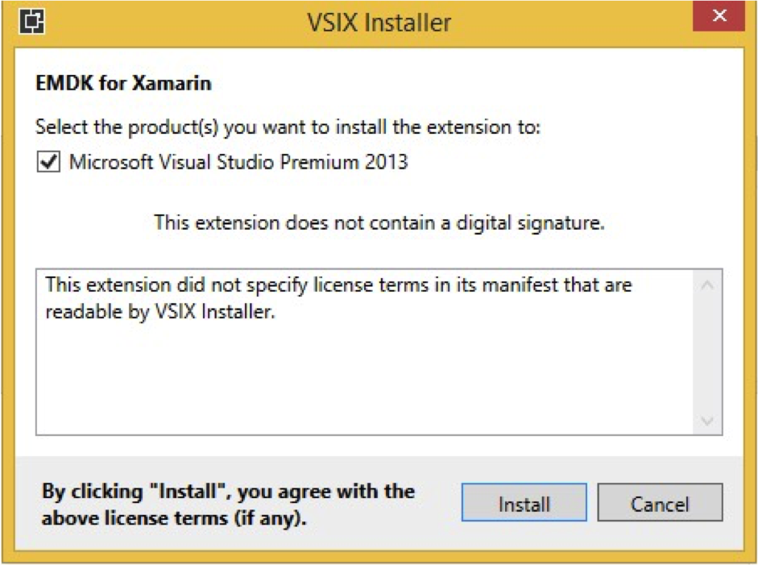
Task: Install the EMDK for Xamarin extension
Action: [x=524, y=502]
